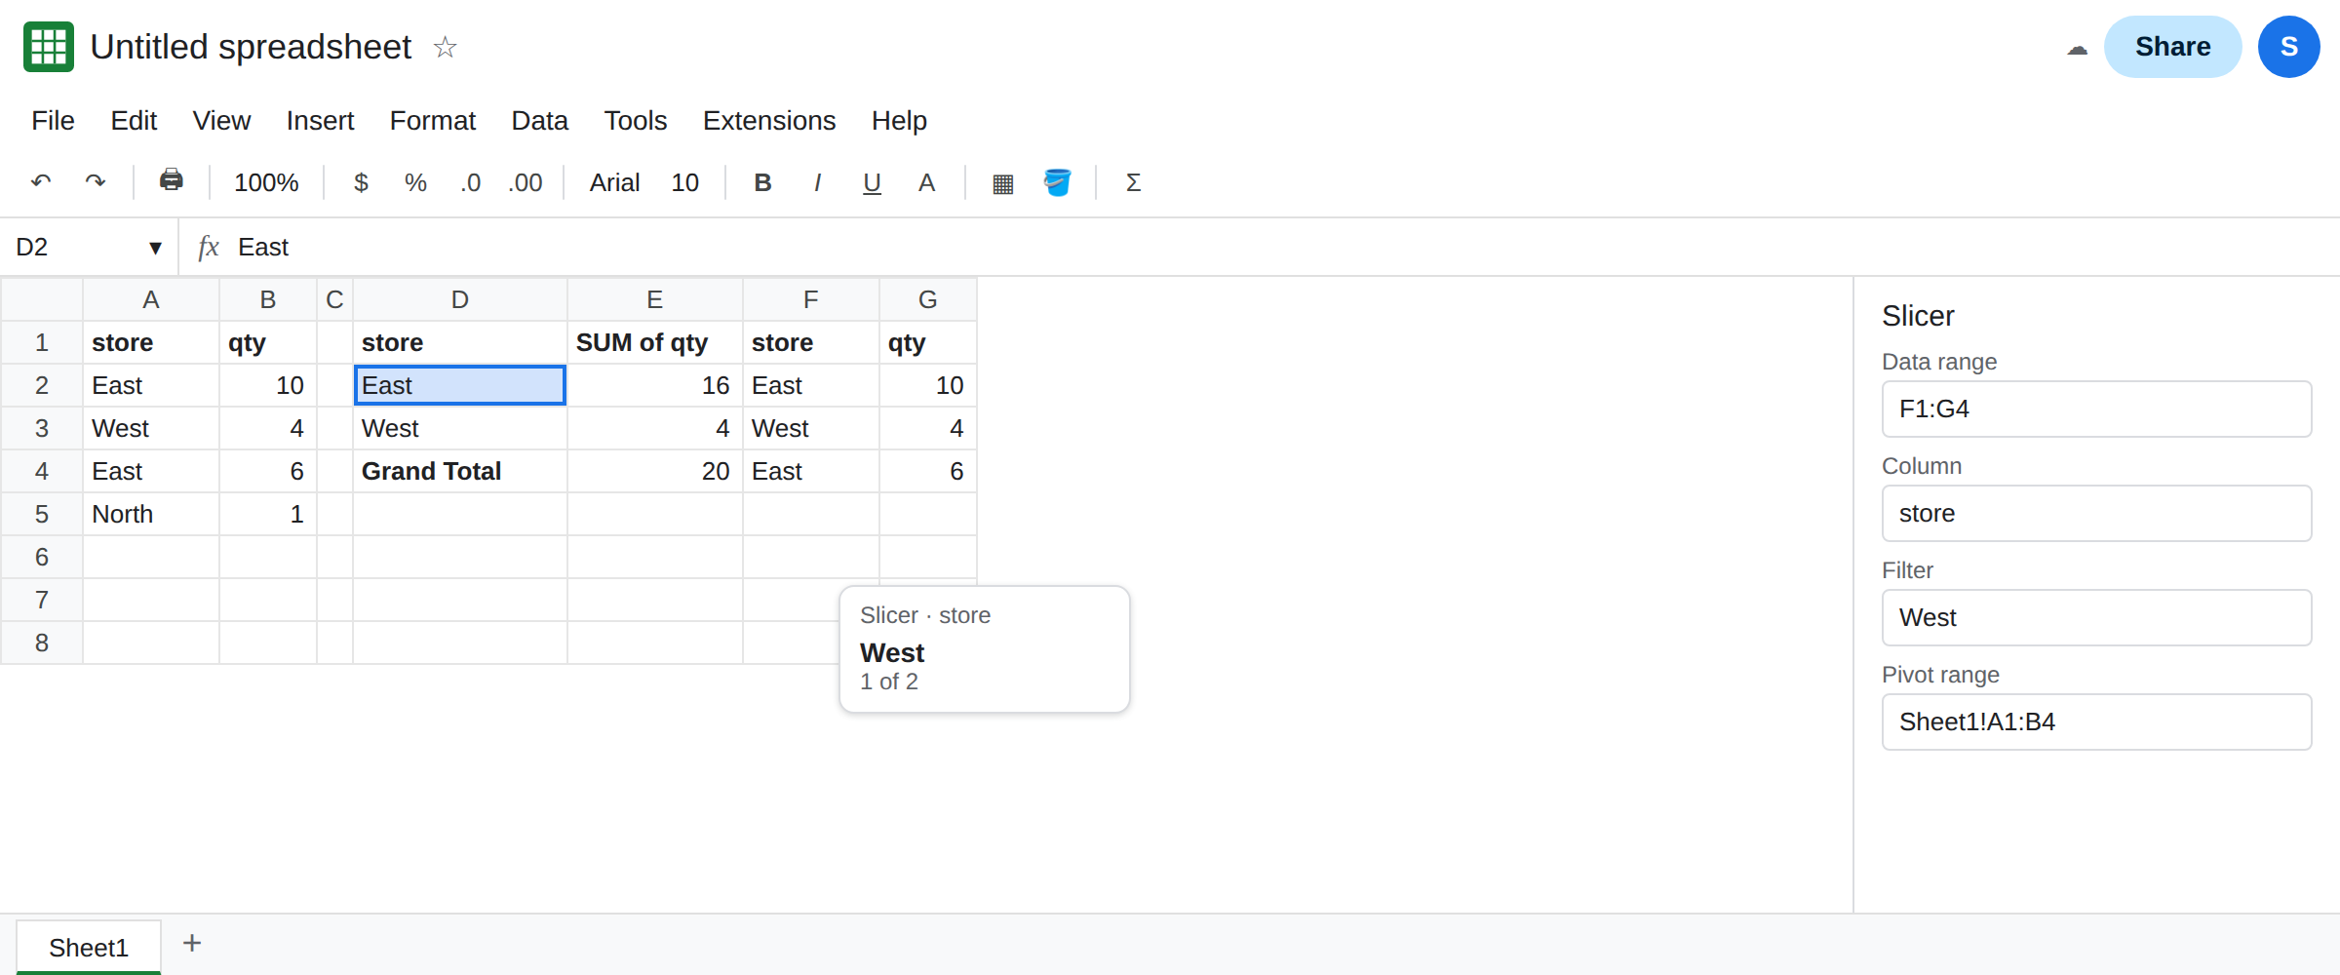The width and height of the screenshot is (2340, 975).
Task: Click the 'Grand Total' cell
Action: 460,471
